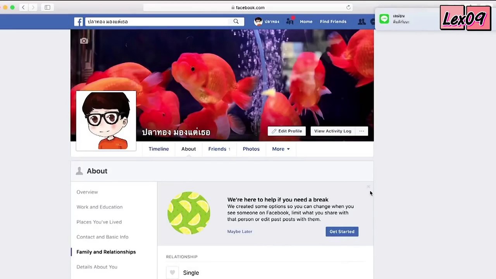This screenshot has height=279, width=496.
Task: Open the Friends tab
Action: (x=219, y=149)
